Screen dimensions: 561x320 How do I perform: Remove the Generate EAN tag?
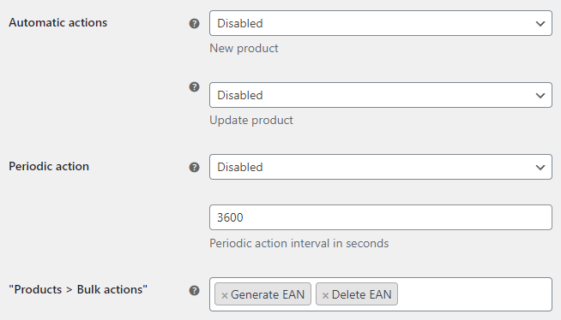click(225, 295)
